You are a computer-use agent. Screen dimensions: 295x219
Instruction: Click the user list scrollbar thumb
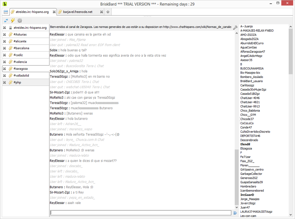tap(291, 52)
